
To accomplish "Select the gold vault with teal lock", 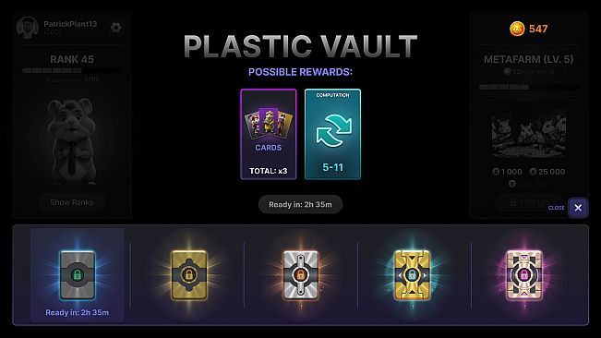I will 413,275.
